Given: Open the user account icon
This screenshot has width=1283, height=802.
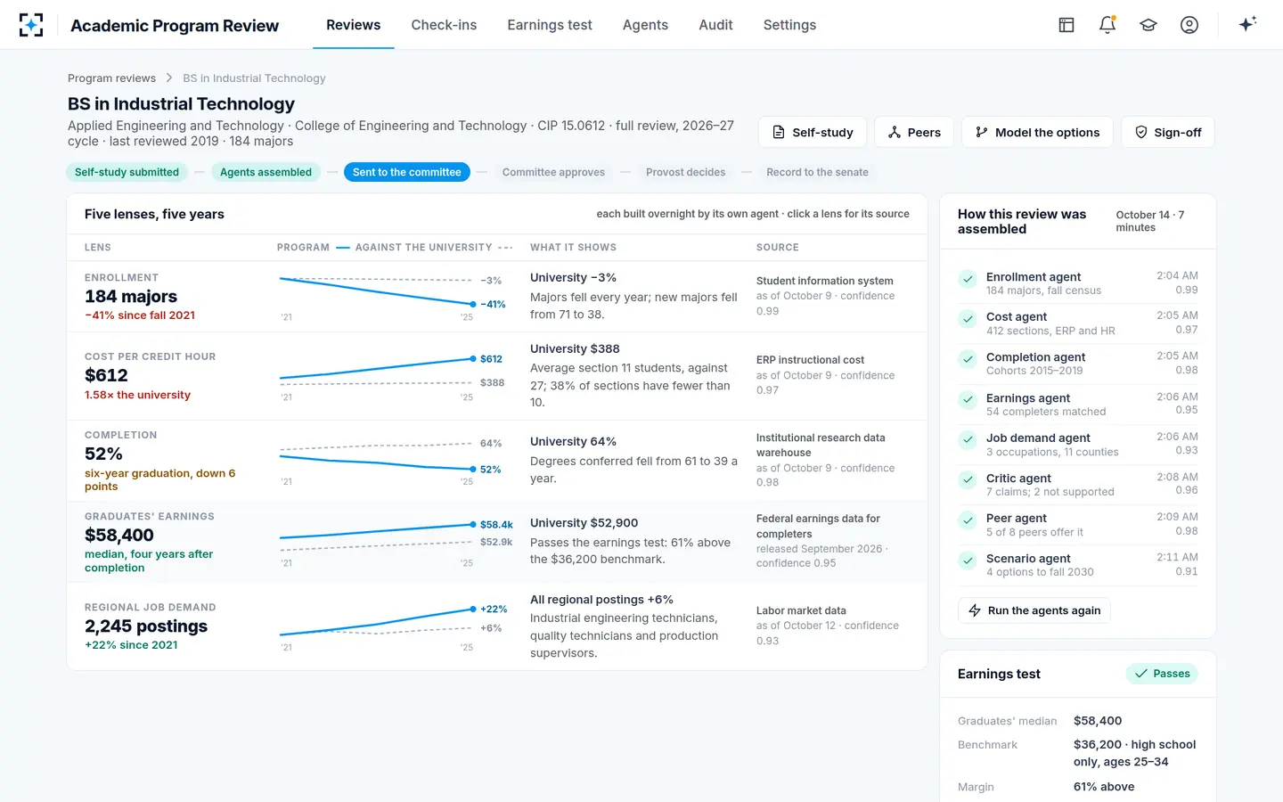Looking at the screenshot, I should 1189,25.
